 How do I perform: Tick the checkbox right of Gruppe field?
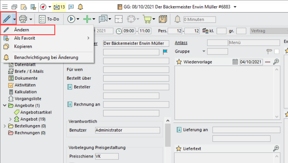[277, 52]
